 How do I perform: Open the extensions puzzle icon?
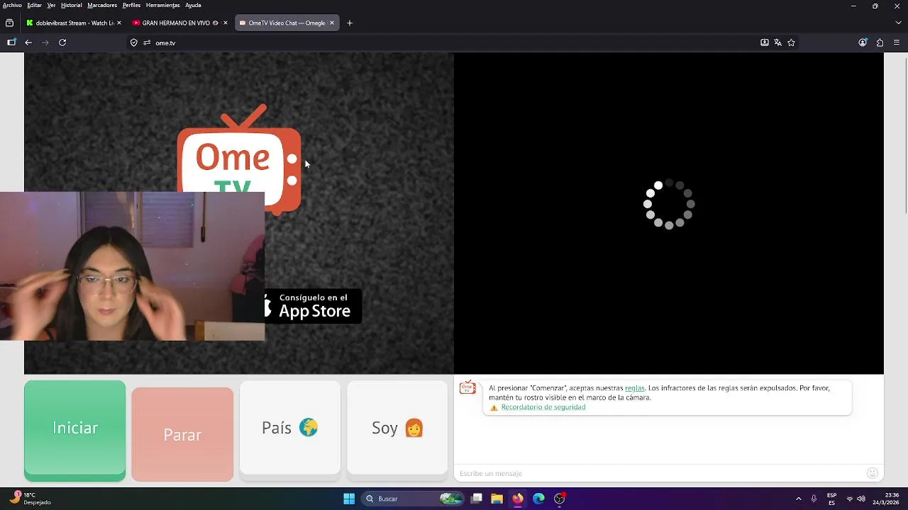880,42
